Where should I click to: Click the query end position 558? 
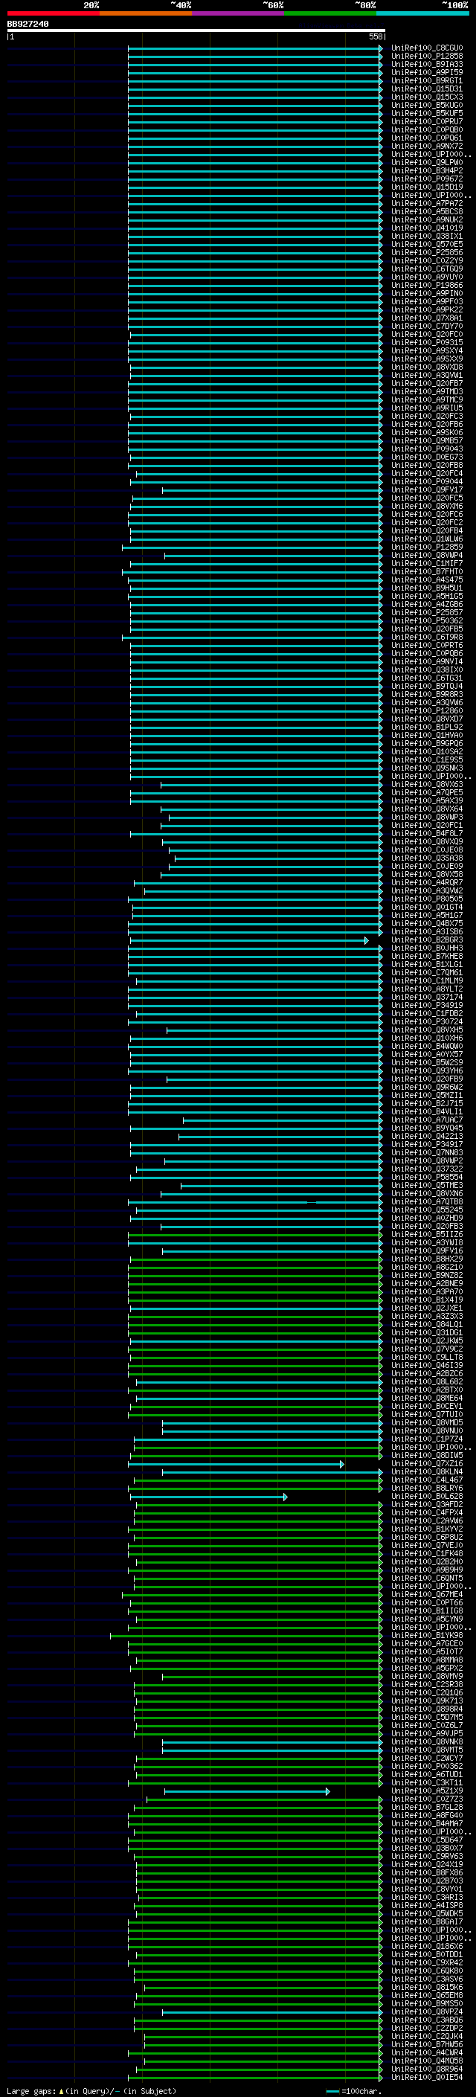point(375,36)
